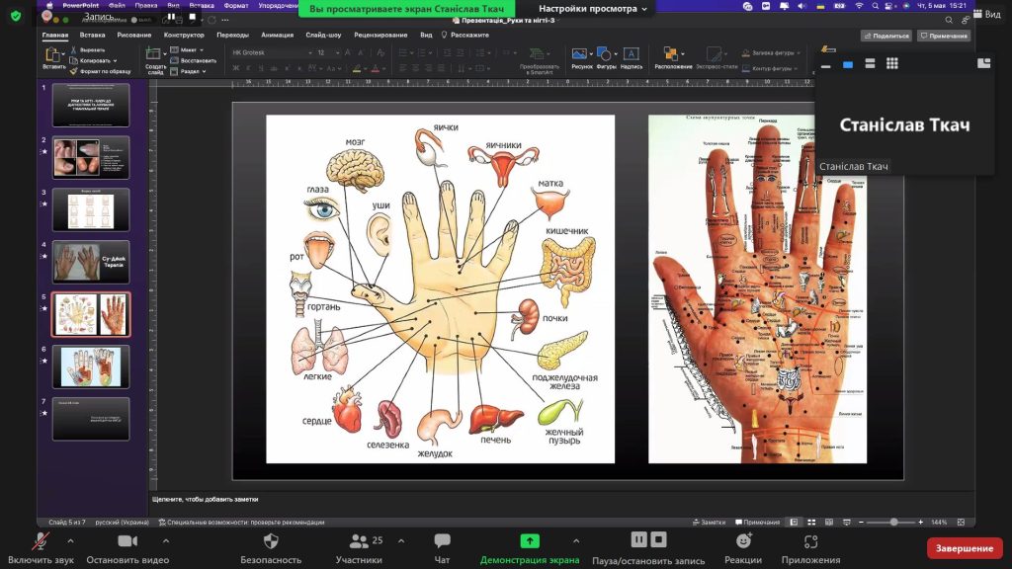Switch to normal view icon in status bar
This screenshot has width=1012, height=569.
pos(794,522)
